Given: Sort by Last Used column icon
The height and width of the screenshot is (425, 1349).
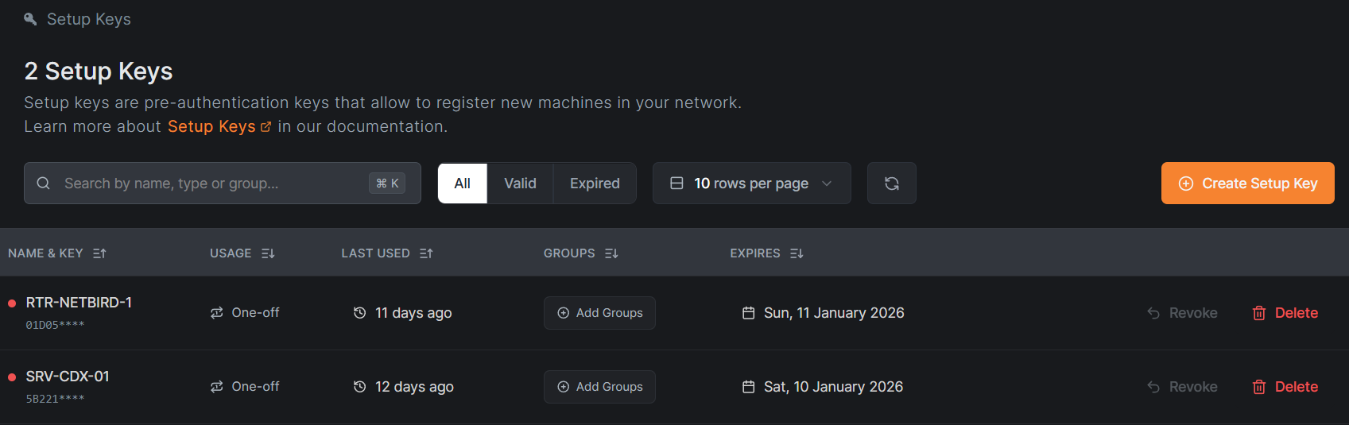Looking at the screenshot, I should tap(426, 253).
